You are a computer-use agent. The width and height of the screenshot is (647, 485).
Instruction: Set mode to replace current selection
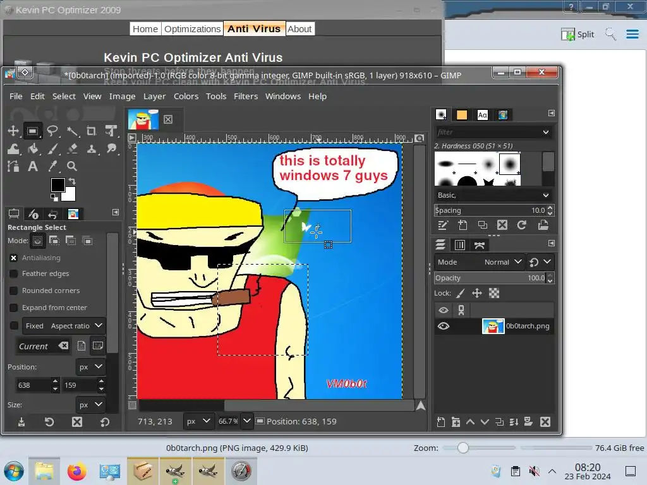37,241
